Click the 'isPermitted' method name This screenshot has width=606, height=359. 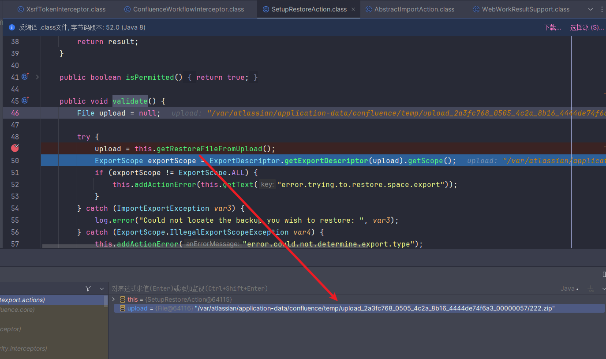pos(150,77)
